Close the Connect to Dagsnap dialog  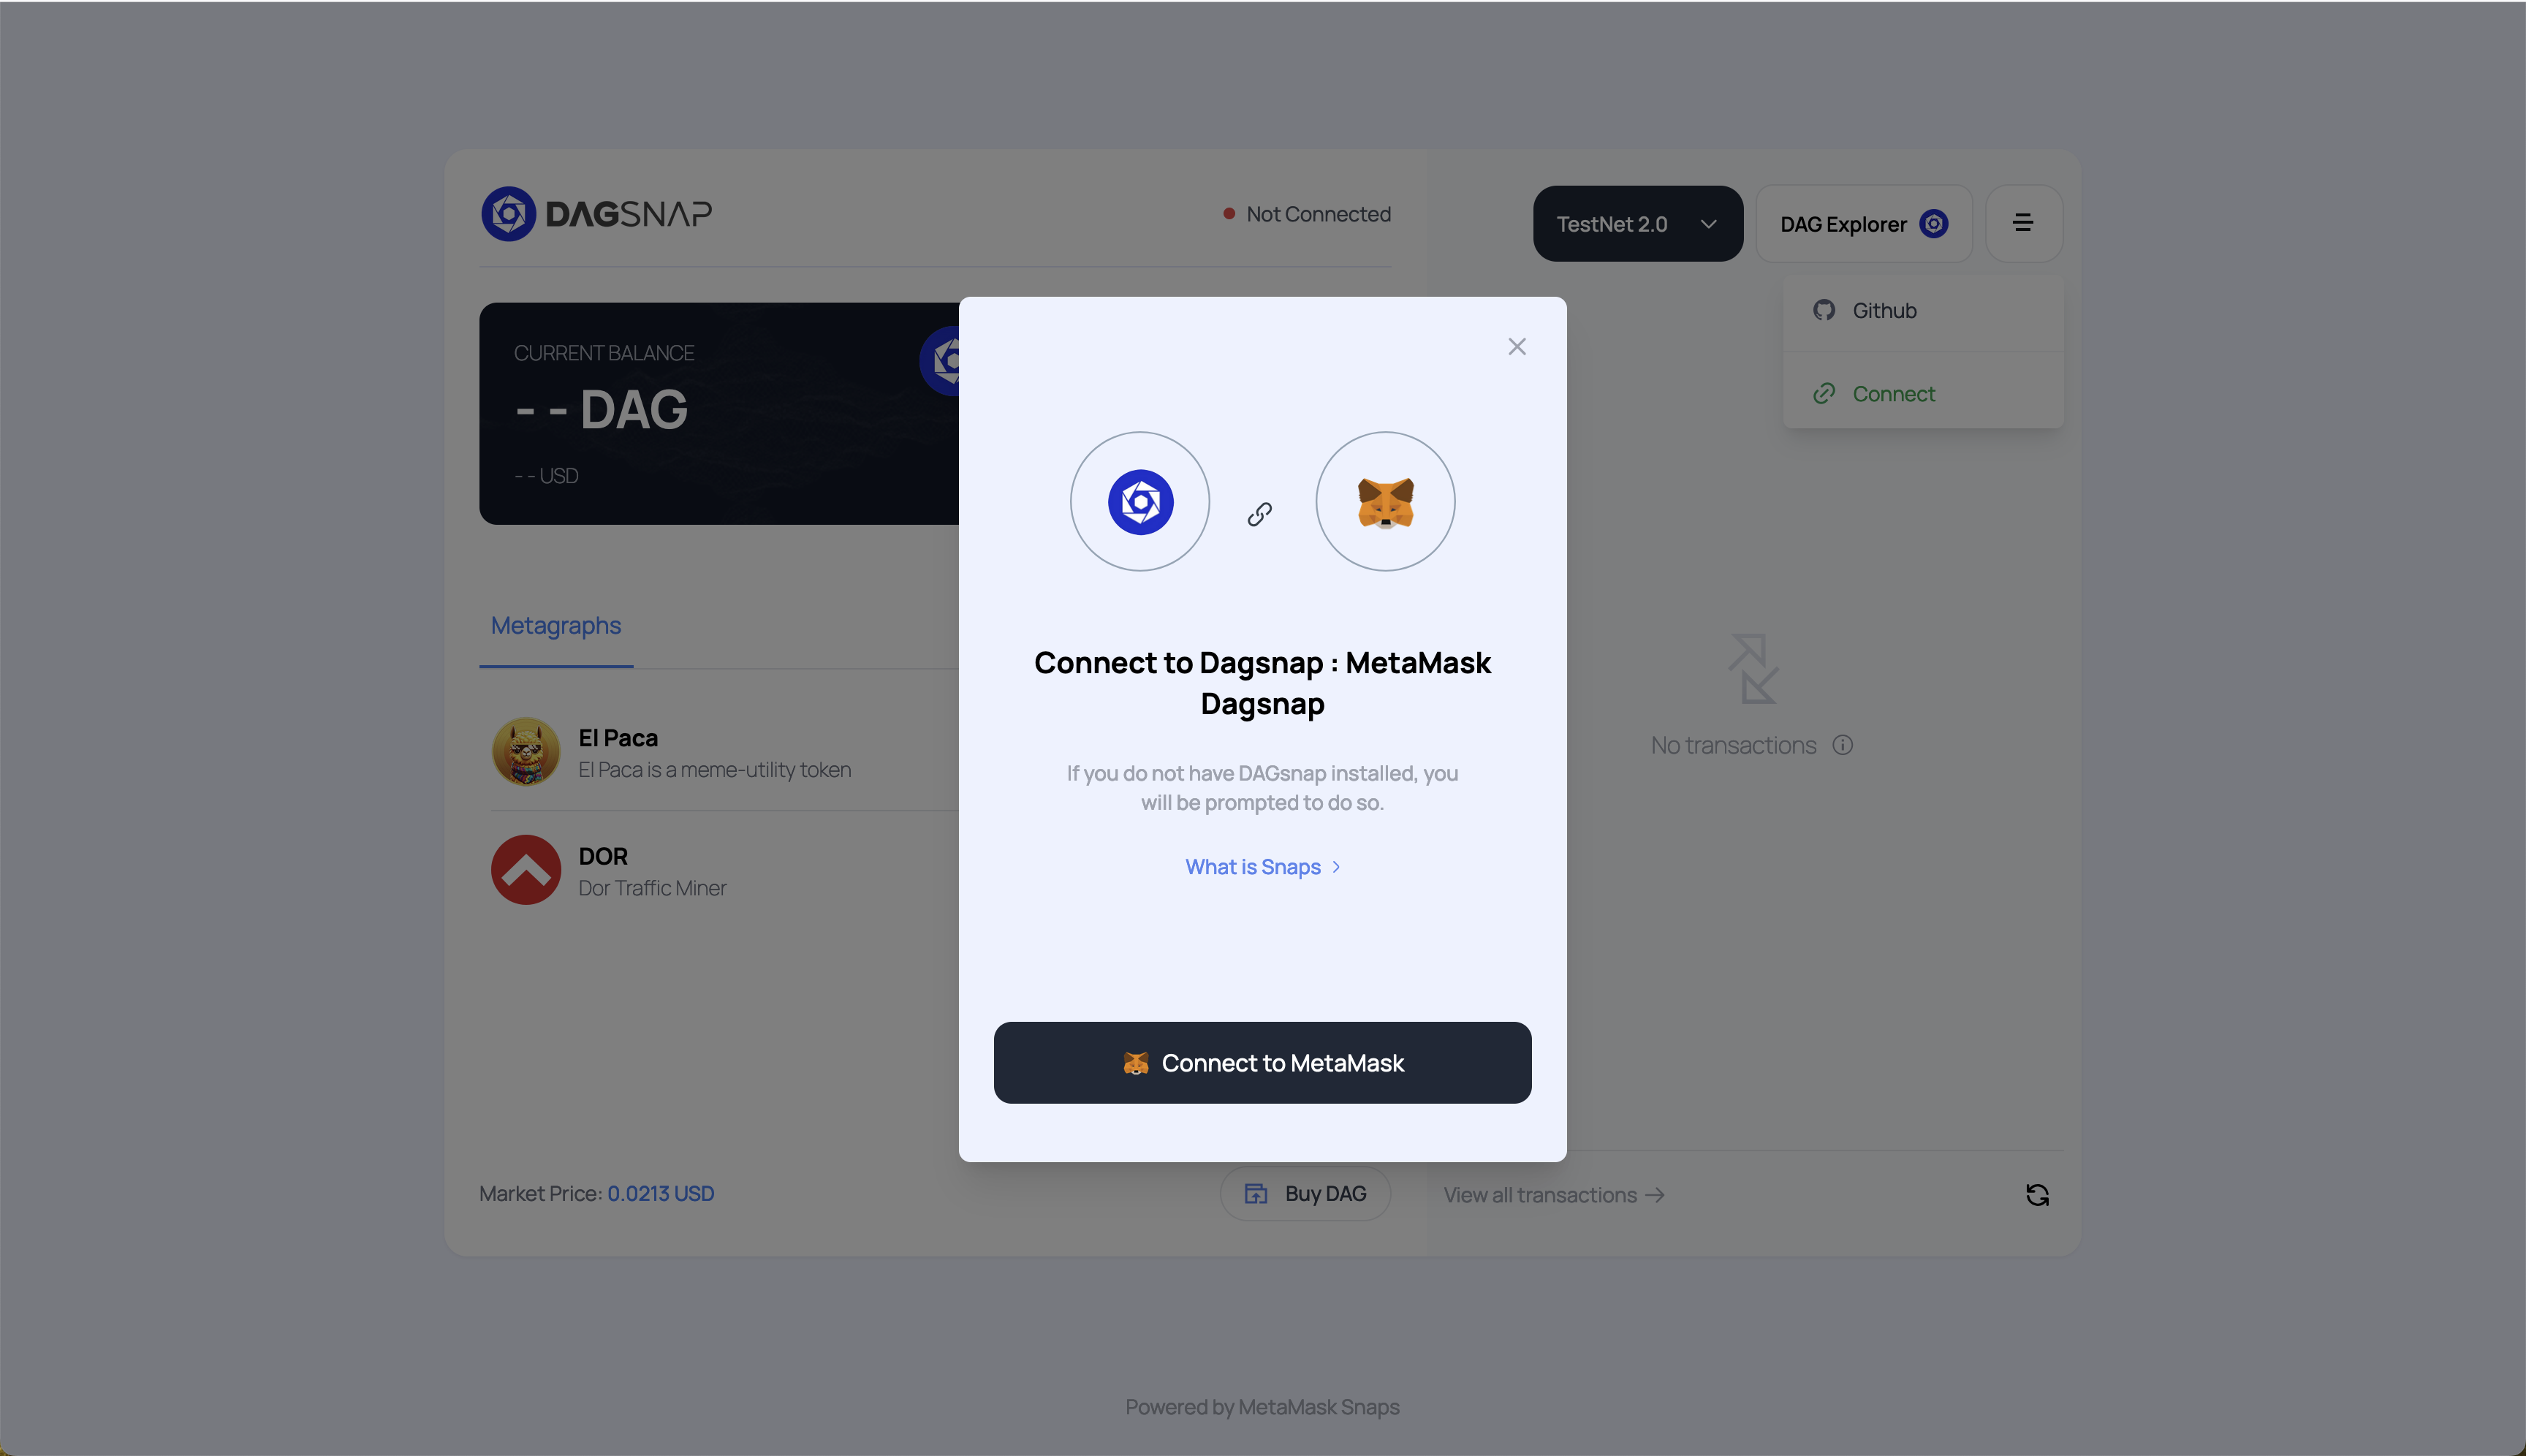pyautogui.click(x=1516, y=346)
